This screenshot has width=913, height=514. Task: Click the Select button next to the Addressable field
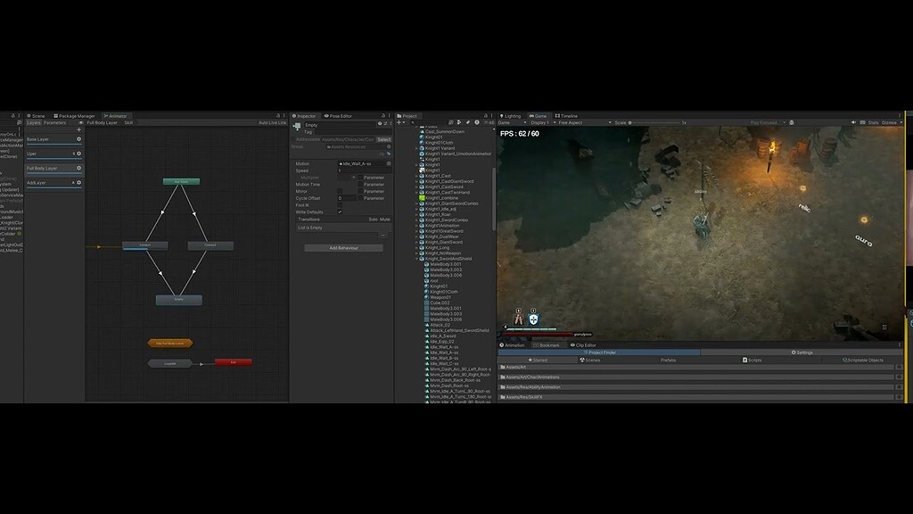[384, 139]
